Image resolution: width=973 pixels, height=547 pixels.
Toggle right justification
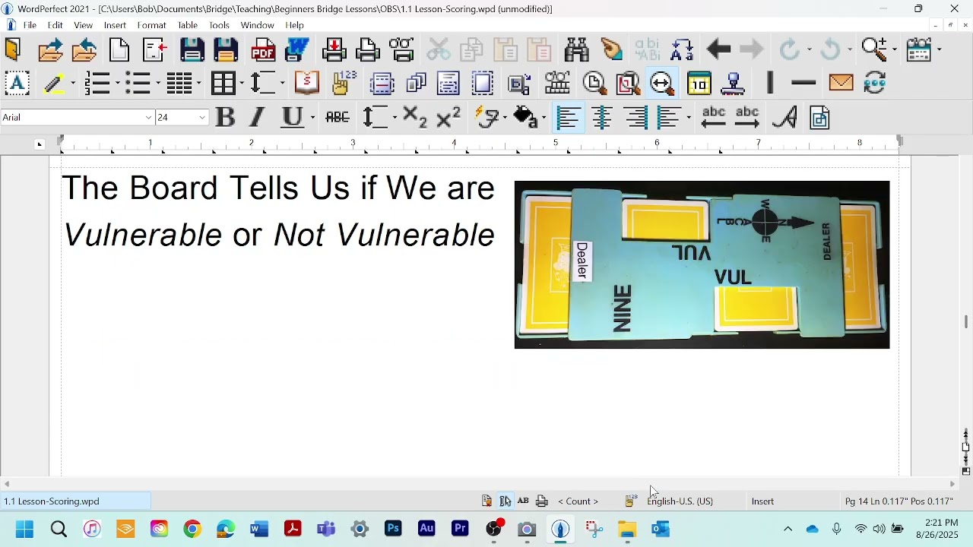tap(637, 117)
